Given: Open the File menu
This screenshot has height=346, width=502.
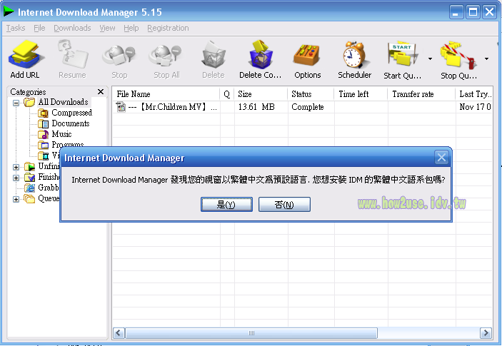Looking at the screenshot, I should (39, 28).
